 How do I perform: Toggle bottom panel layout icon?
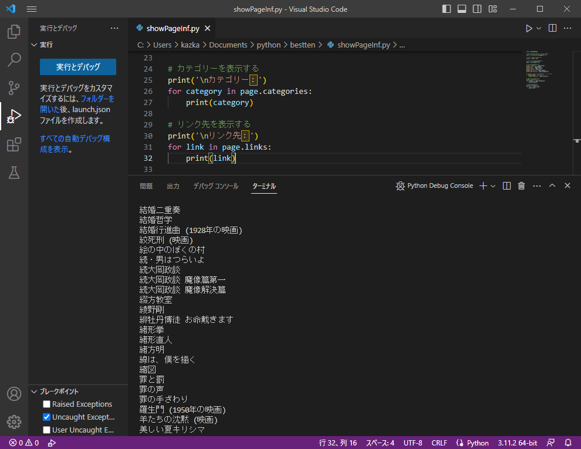tap(462, 9)
